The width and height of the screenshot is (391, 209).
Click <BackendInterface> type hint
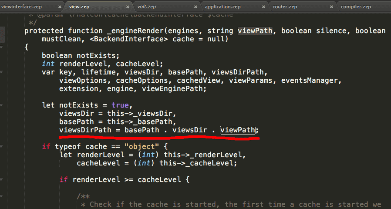coord(129,39)
